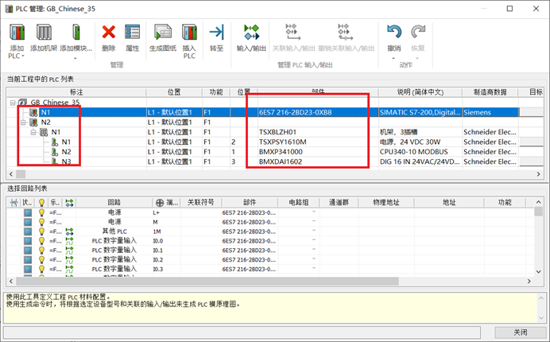Click the I/O association column header icon
This screenshot has width=550, height=342.
click(69, 203)
